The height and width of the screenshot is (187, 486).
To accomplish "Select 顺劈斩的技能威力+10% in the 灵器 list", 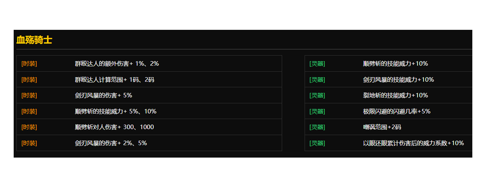I will (395, 63).
